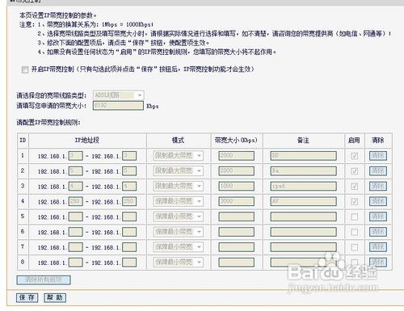404x311 pixels.
Task: Clear rule 6 with its 清除 button
Action: coord(378,232)
